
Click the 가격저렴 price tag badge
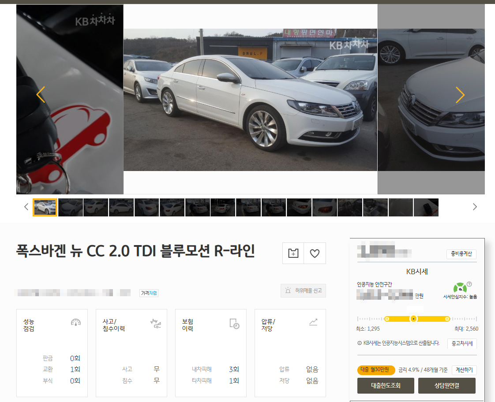(x=149, y=293)
